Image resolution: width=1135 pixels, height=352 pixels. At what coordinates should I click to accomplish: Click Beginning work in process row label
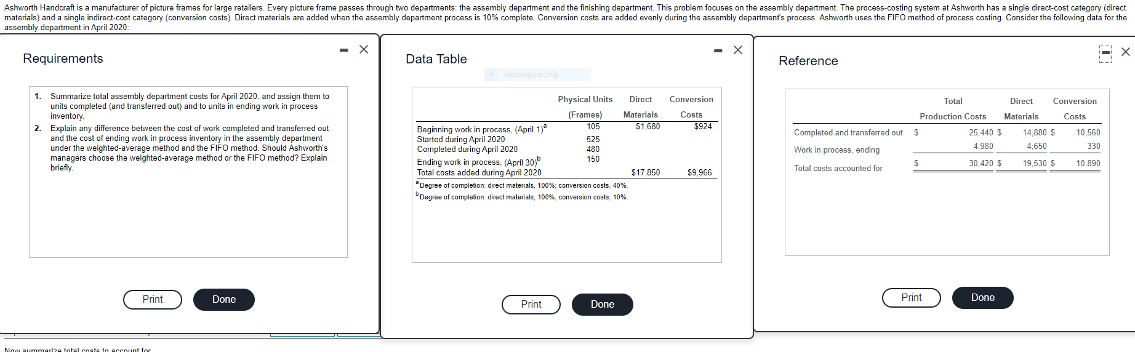(482, 129)
